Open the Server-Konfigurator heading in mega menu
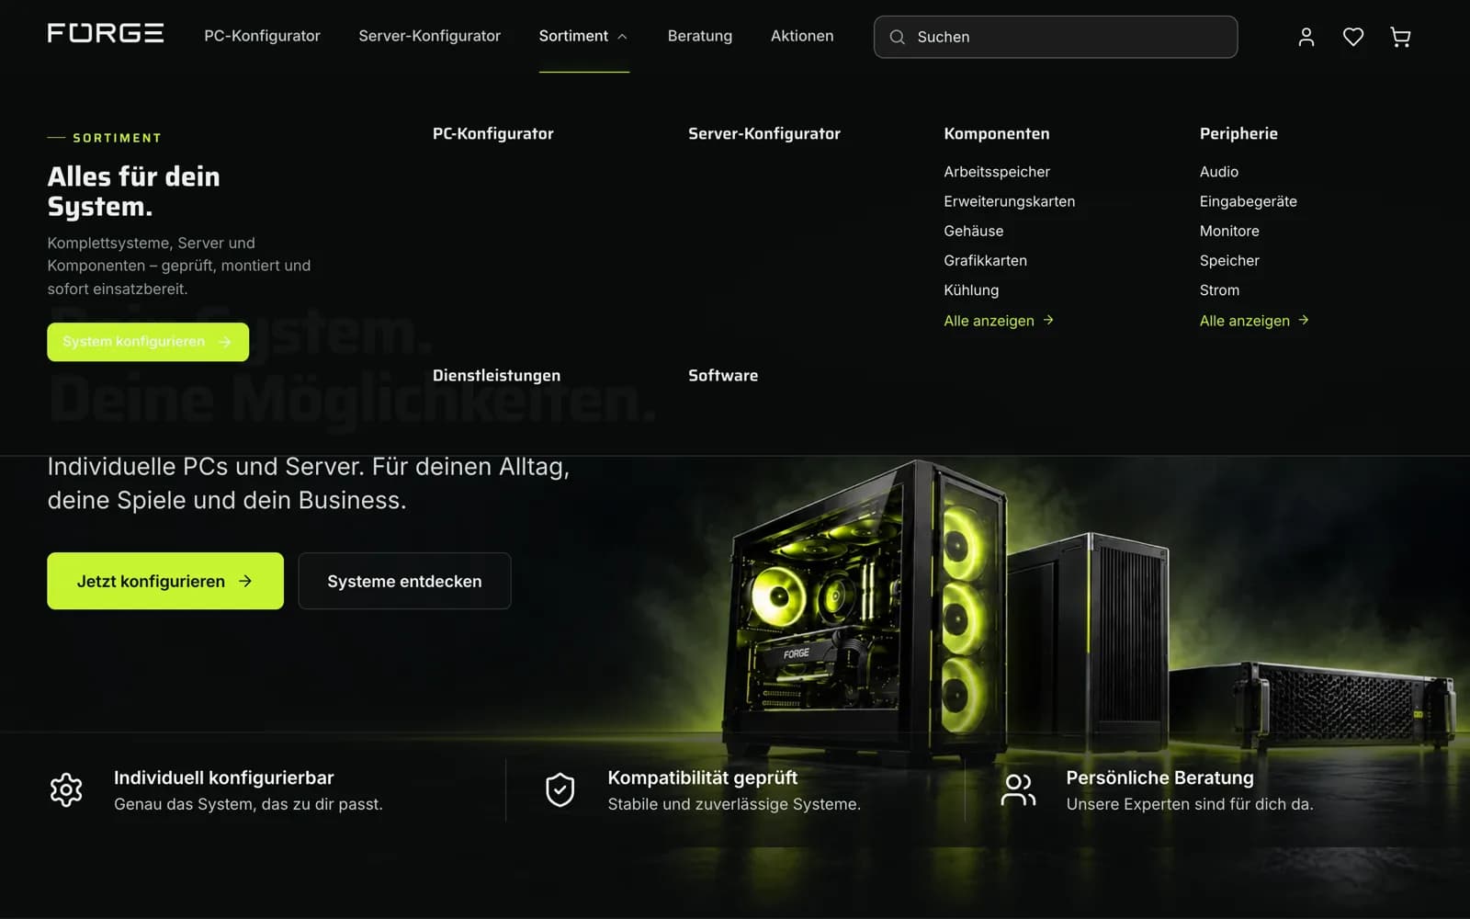Image resolution: width=1470 pixels, height=919 pixels. click(x=764, y=134)
